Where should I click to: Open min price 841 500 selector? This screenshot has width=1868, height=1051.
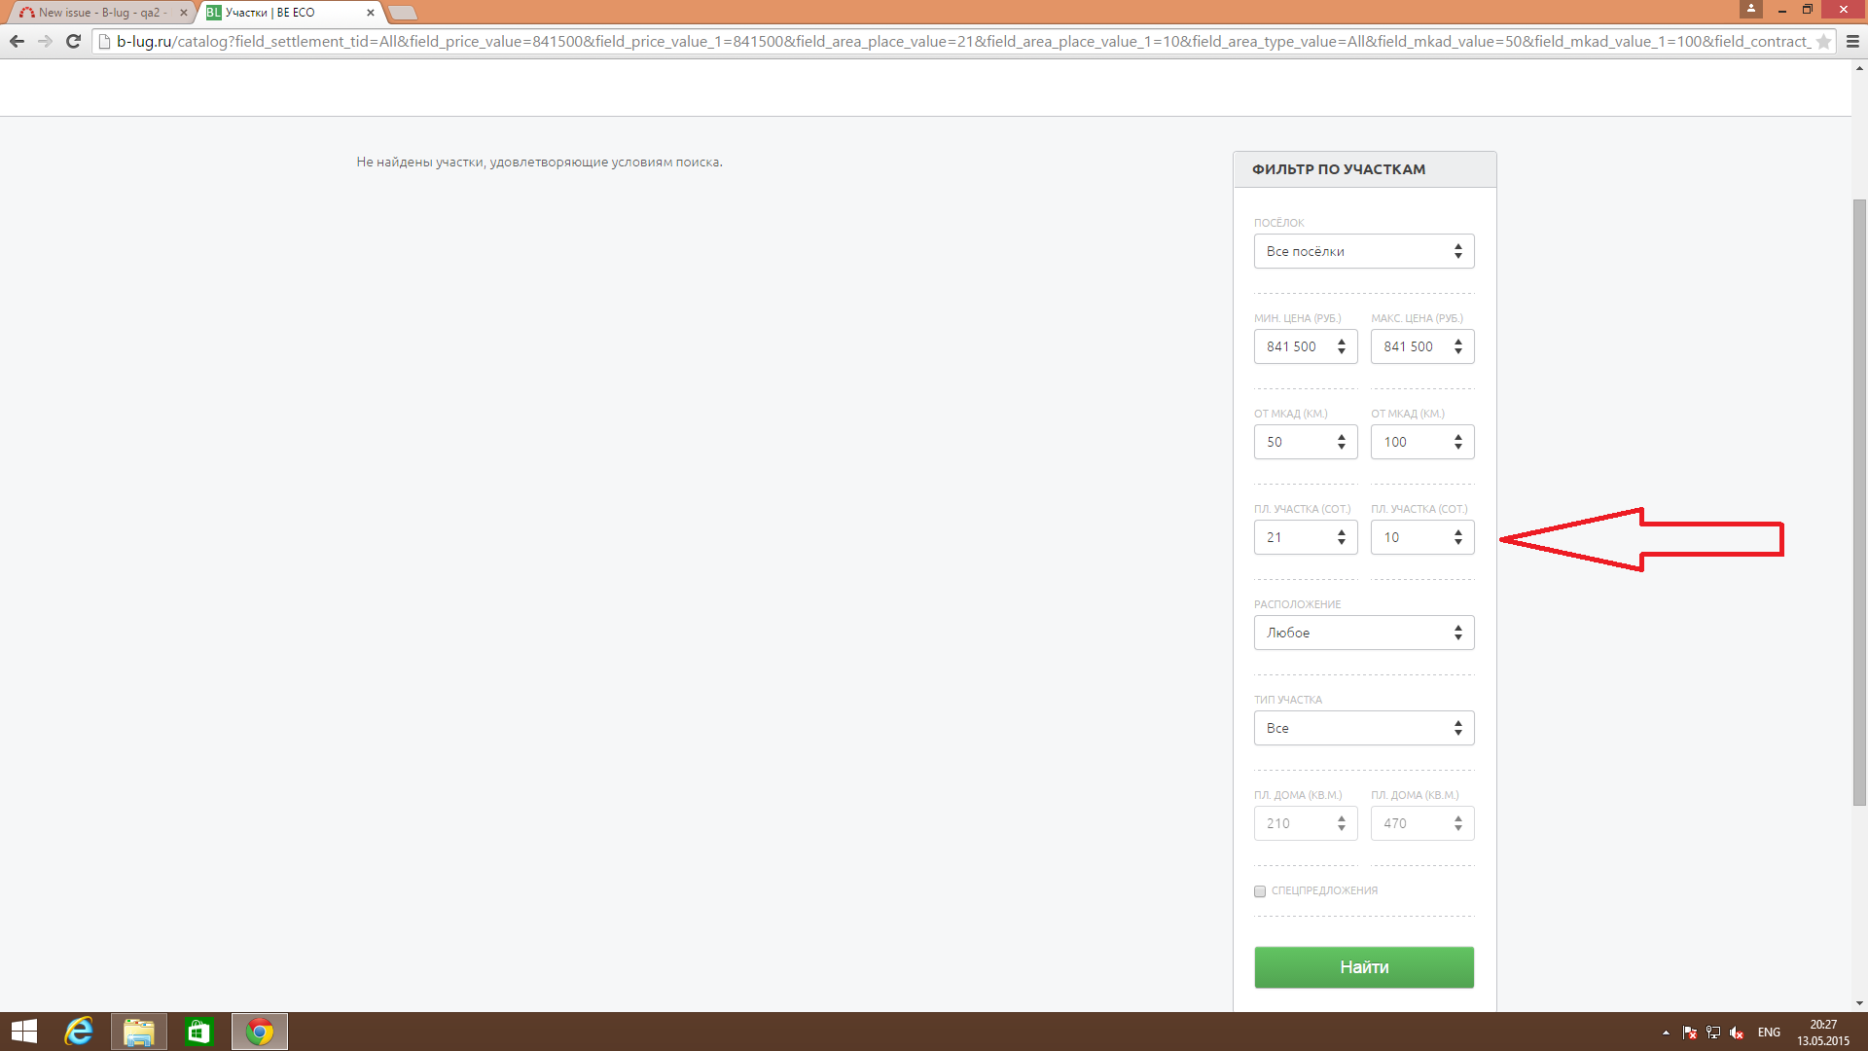(1305, 346)
